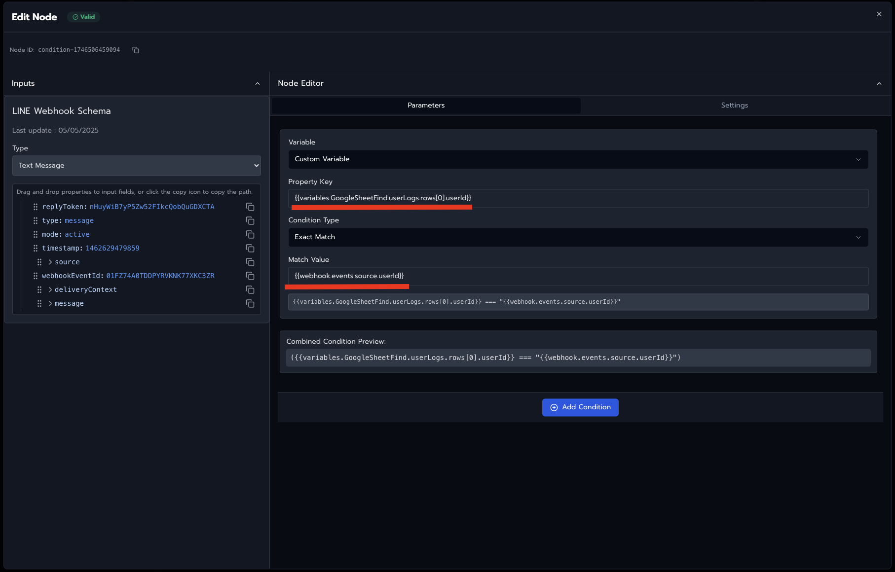Copy the Node ID to clipboard
Viewport: 895px width, 572px height.
(x=136, y=50)
